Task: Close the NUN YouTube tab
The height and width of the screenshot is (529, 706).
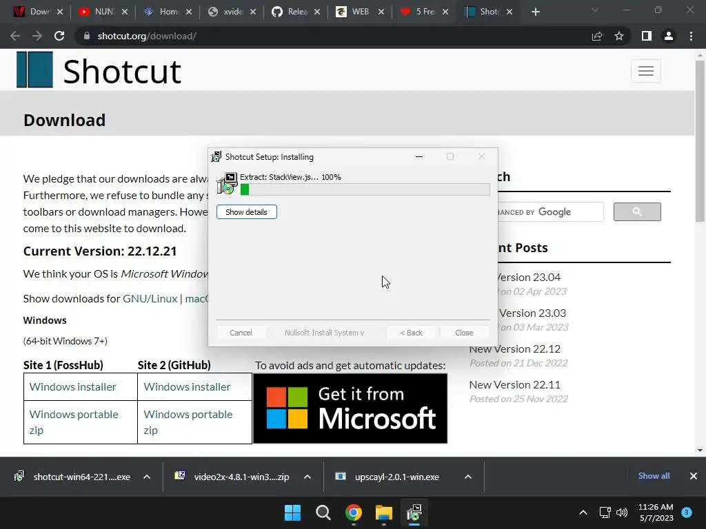Action: pyautogui.click(x=125, y=12)
